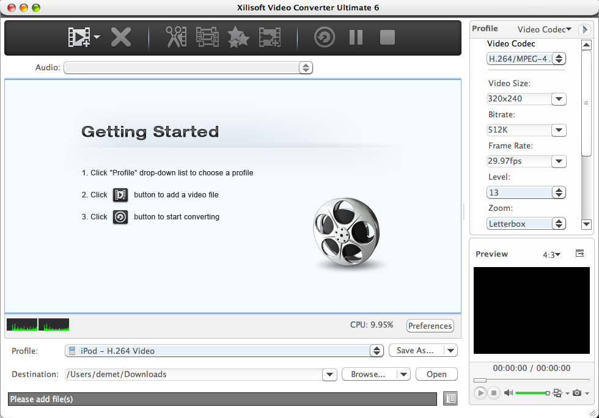Open the Merge filmstrip tool

[x=207, y=37]
